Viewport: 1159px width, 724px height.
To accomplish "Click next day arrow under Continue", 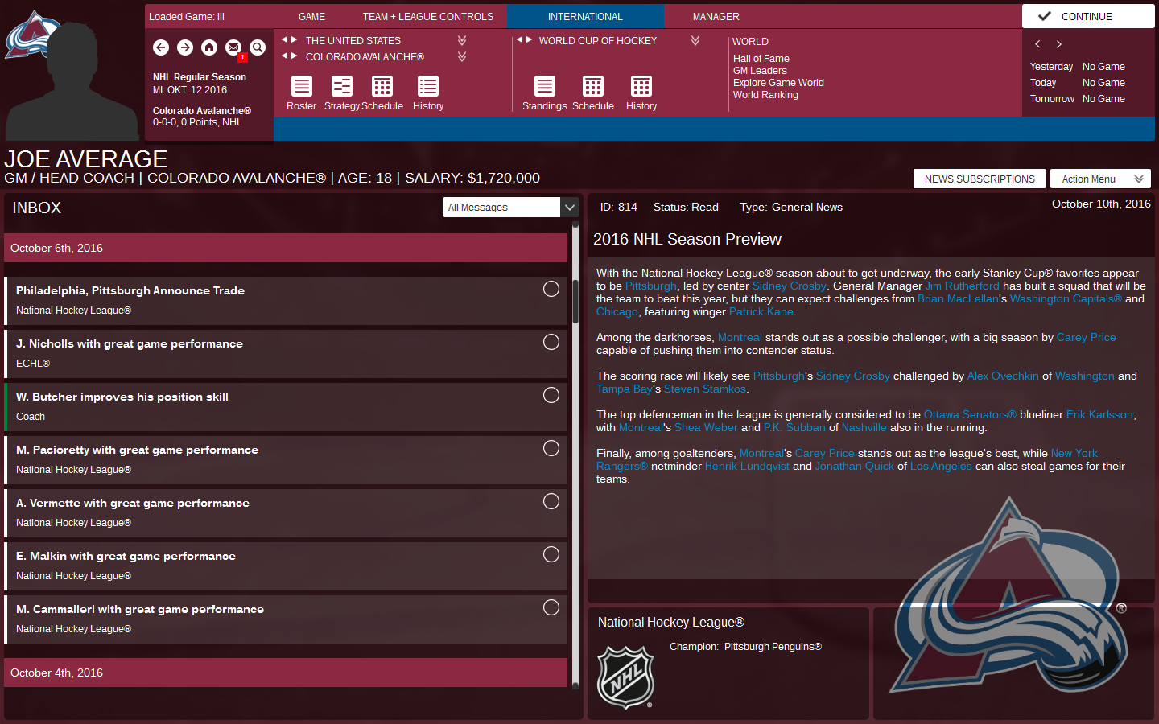I will pyautogui.click(x=1059, y=44).
